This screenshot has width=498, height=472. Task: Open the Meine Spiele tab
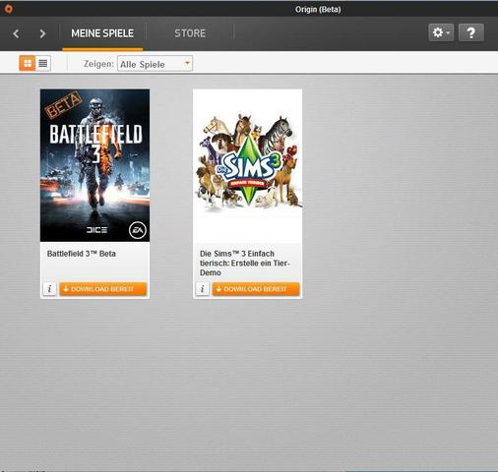tap(102, 33)
